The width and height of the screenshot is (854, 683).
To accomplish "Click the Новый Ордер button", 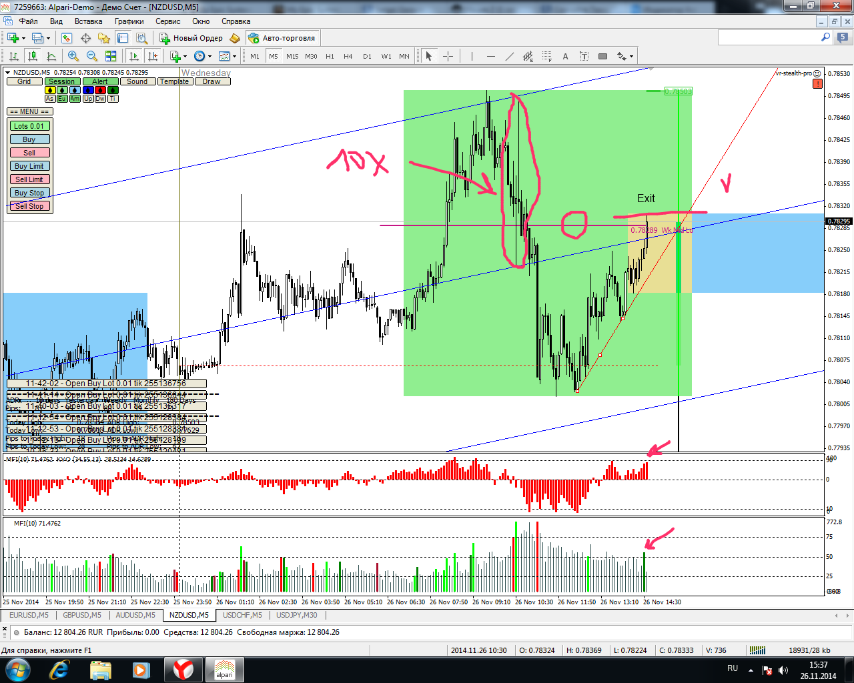I will pyautogui.click(x=191, y=38).
